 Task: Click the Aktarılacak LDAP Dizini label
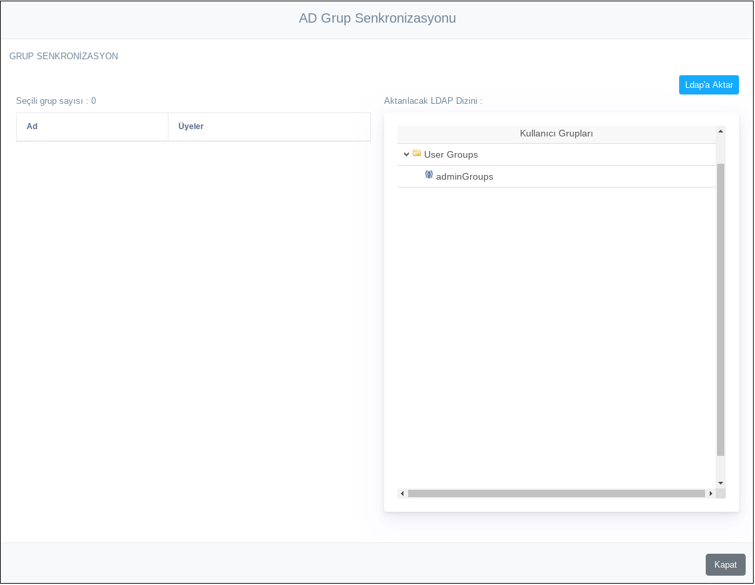[x=433, y=100]
